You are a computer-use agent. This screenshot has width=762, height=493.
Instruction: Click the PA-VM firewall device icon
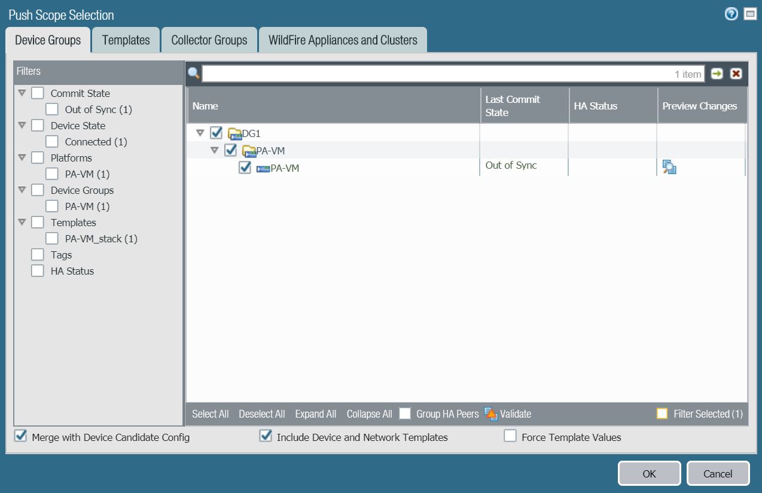tap(263, 169)
